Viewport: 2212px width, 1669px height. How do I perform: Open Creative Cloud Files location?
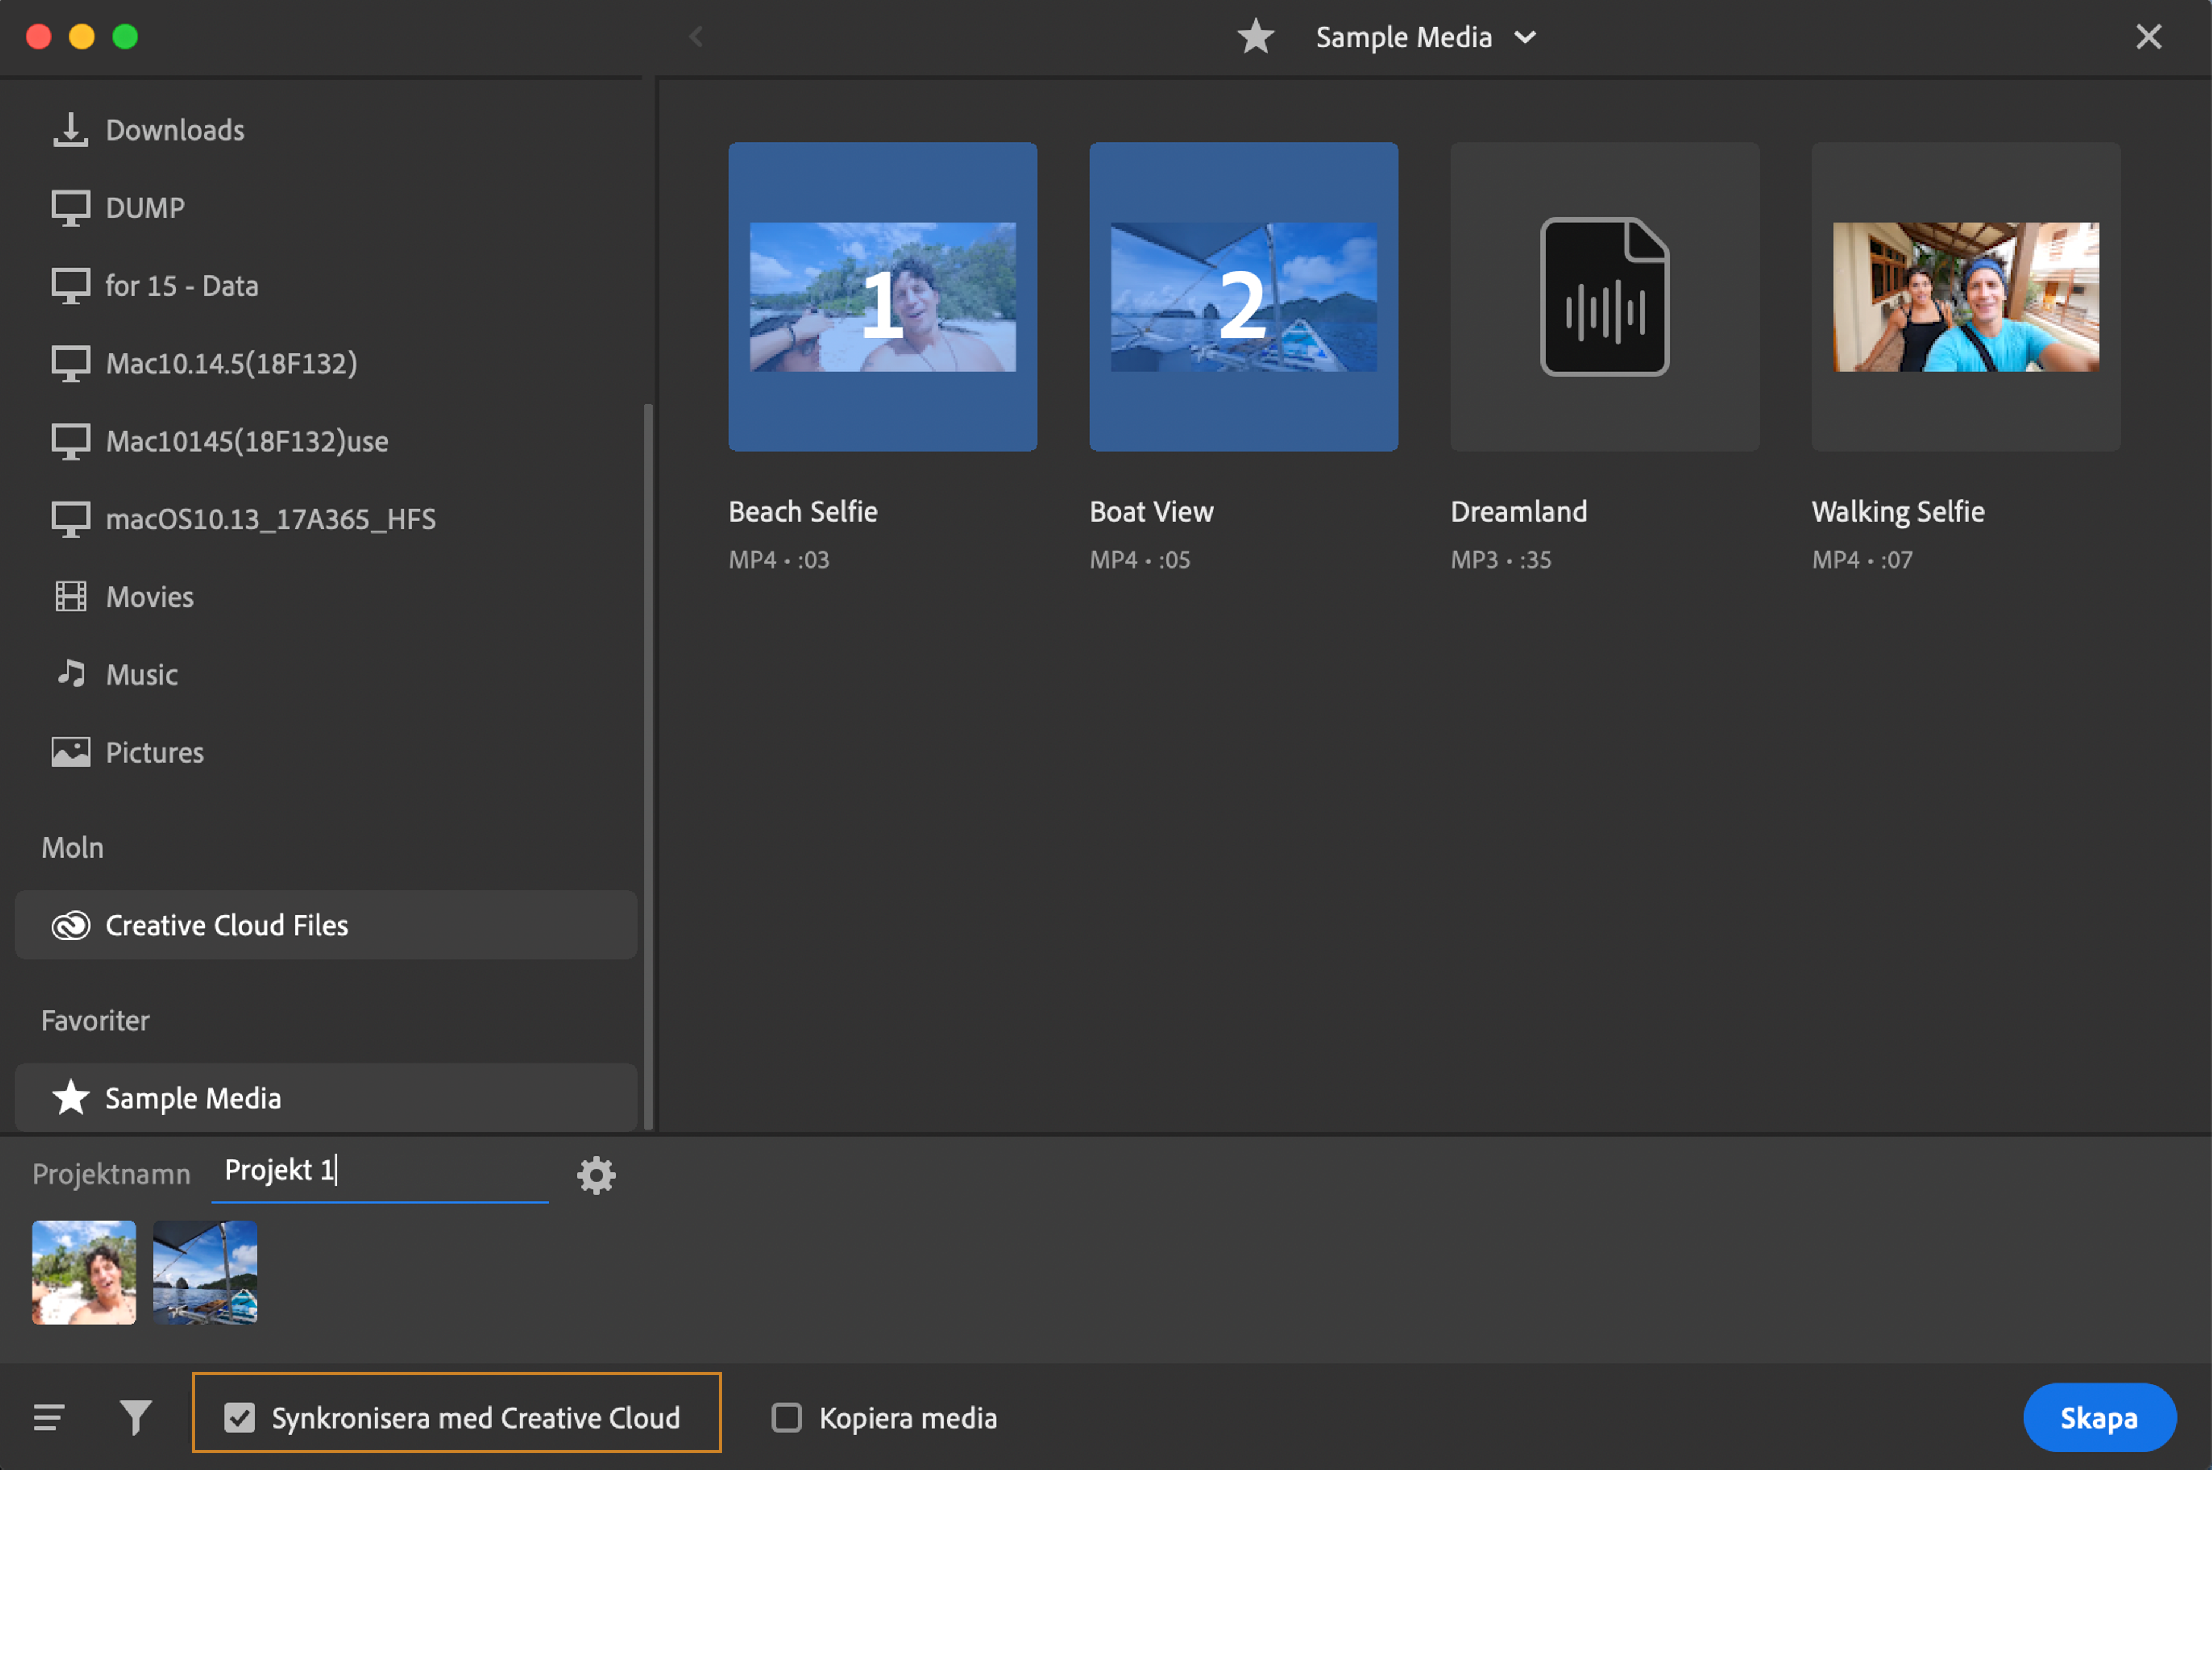[226, 925]
